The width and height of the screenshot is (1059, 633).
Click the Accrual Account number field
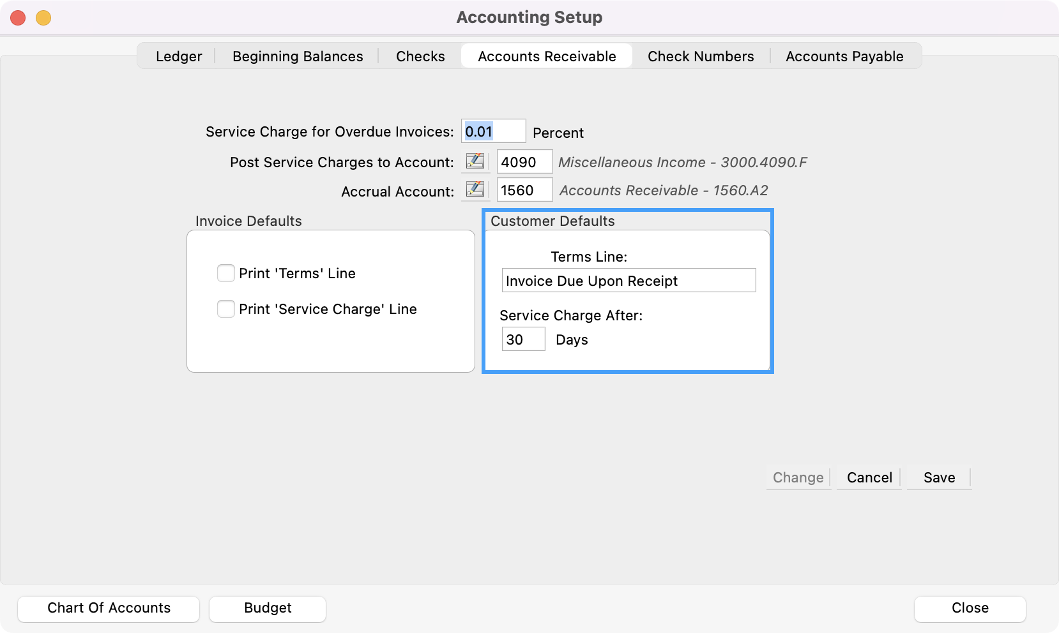pos(524,190)
